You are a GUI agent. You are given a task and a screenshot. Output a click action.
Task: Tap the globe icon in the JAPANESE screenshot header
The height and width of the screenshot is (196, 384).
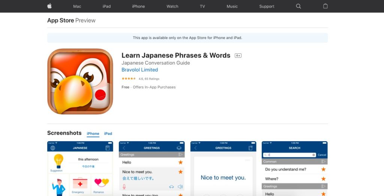52,148
